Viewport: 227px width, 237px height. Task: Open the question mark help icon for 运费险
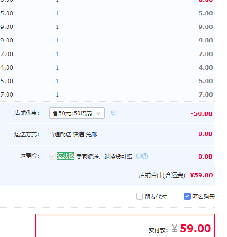pos(145,156)
